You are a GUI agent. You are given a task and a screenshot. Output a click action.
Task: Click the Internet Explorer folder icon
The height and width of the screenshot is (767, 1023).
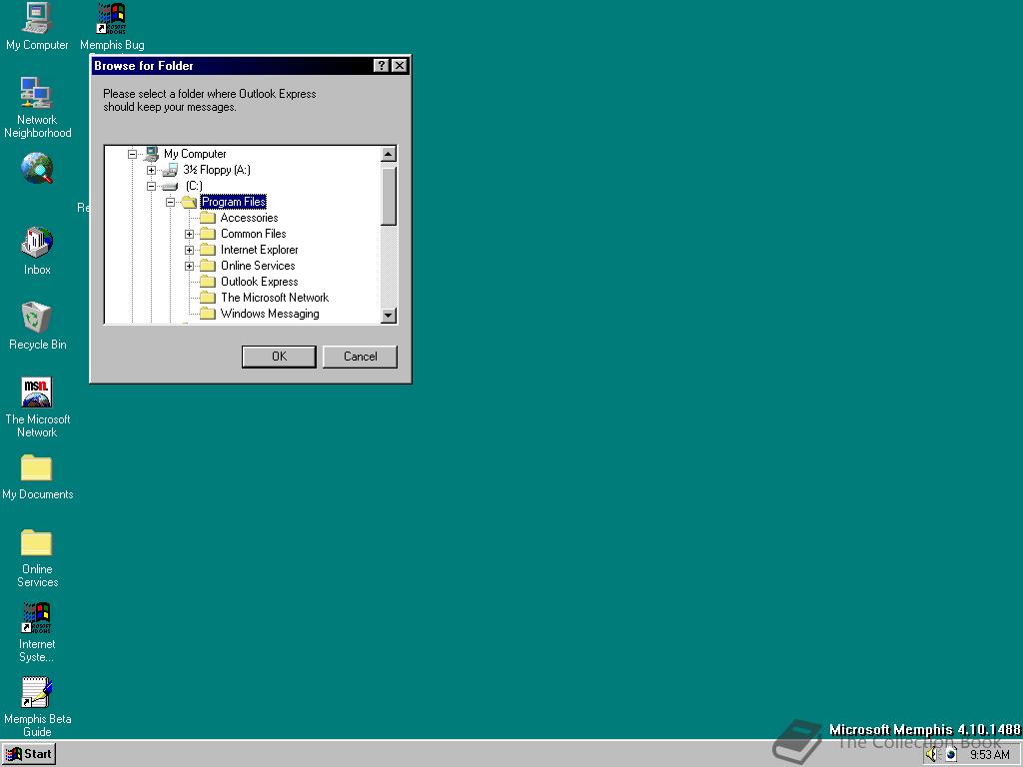(x=208, y=250)
